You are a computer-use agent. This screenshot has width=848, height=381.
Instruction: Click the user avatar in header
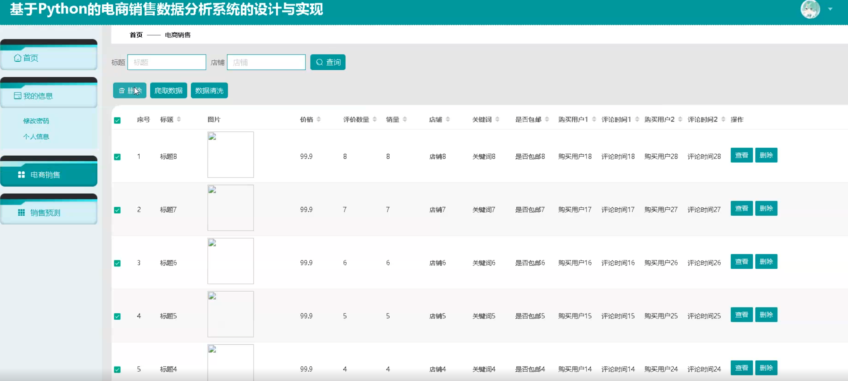(810, 9)
